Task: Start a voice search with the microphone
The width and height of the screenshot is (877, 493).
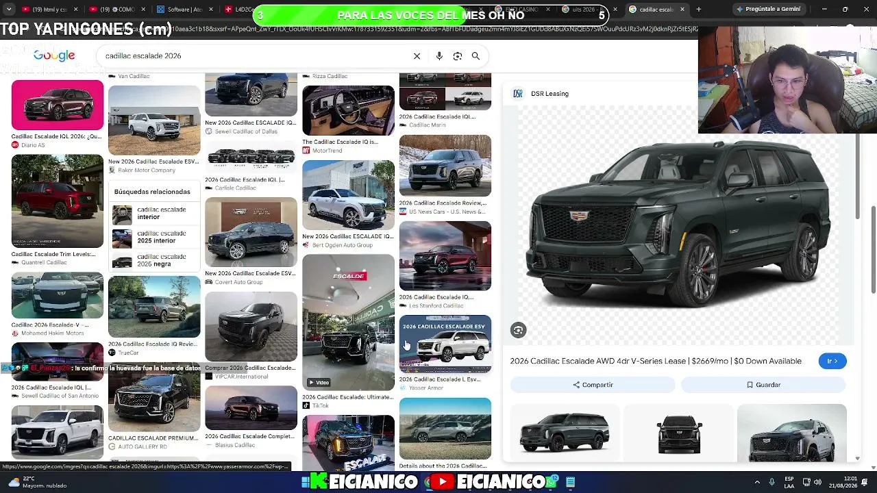Action: coord(439,56)
